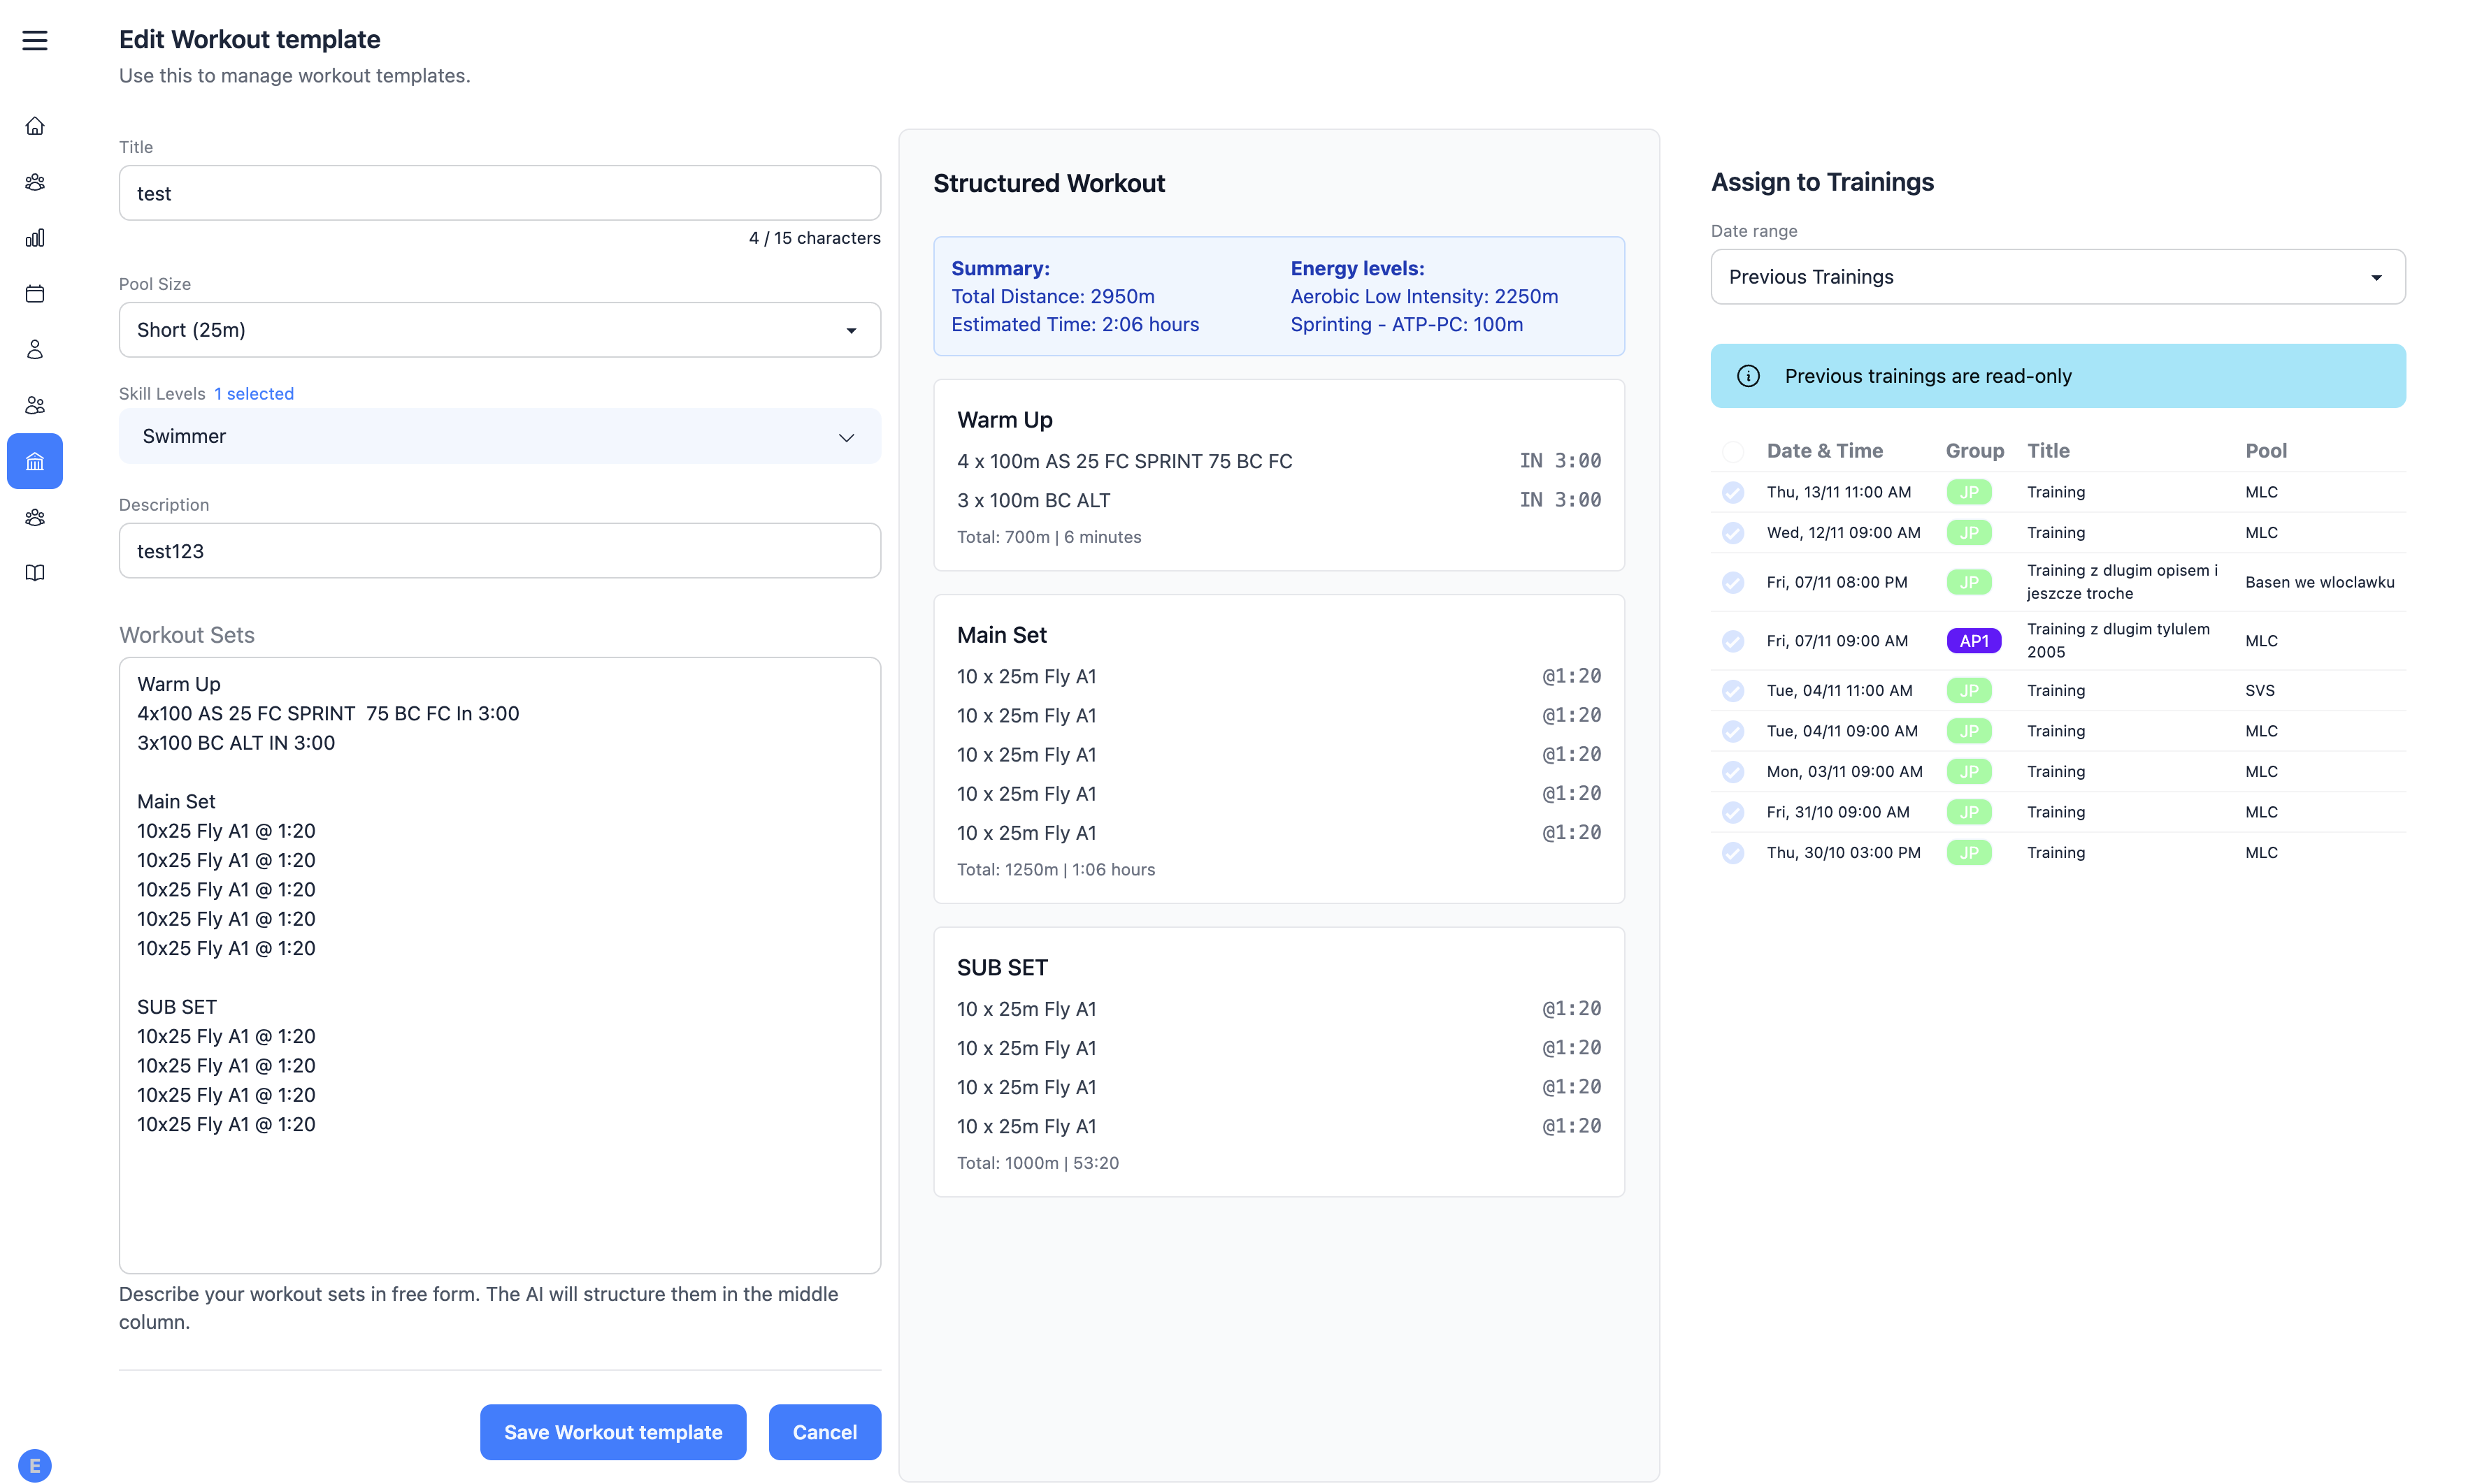Click the Save Workout template button
Screen dimensions: 2482x1484
coord(612,1432)
